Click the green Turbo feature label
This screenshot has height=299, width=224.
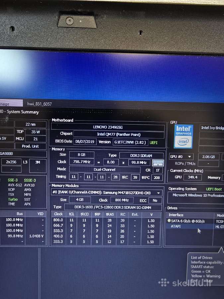coord(13,199)
